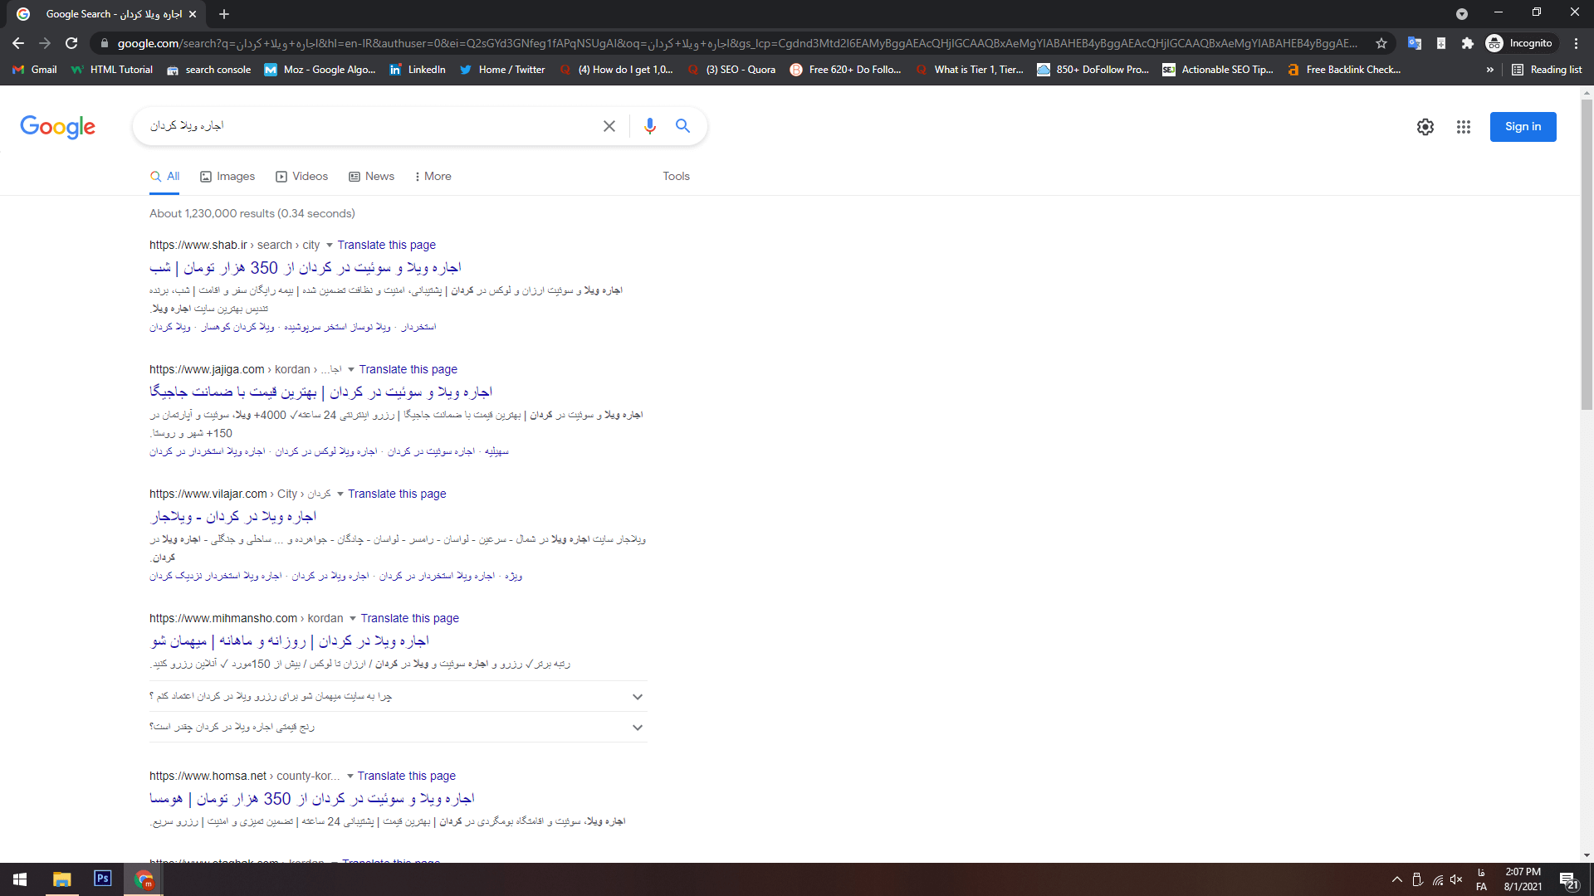
Task: Switch to Videos results tab
Action: pyautogui.click(x=302, y=177)
